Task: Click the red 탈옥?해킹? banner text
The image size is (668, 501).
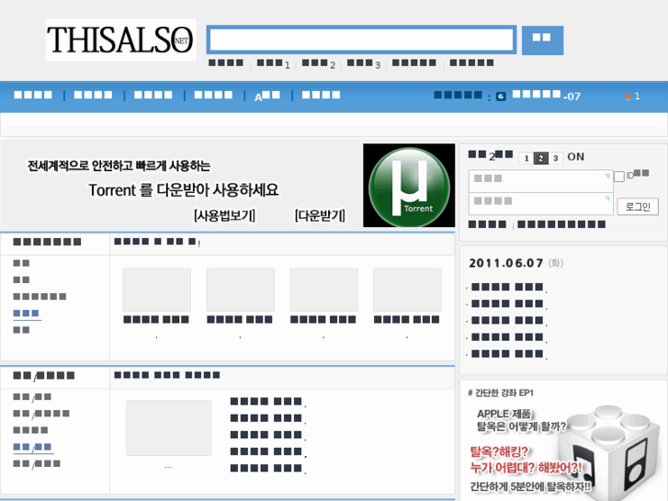Action: point(499,451)
